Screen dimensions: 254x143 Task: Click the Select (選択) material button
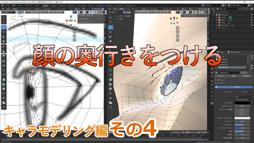234,76
